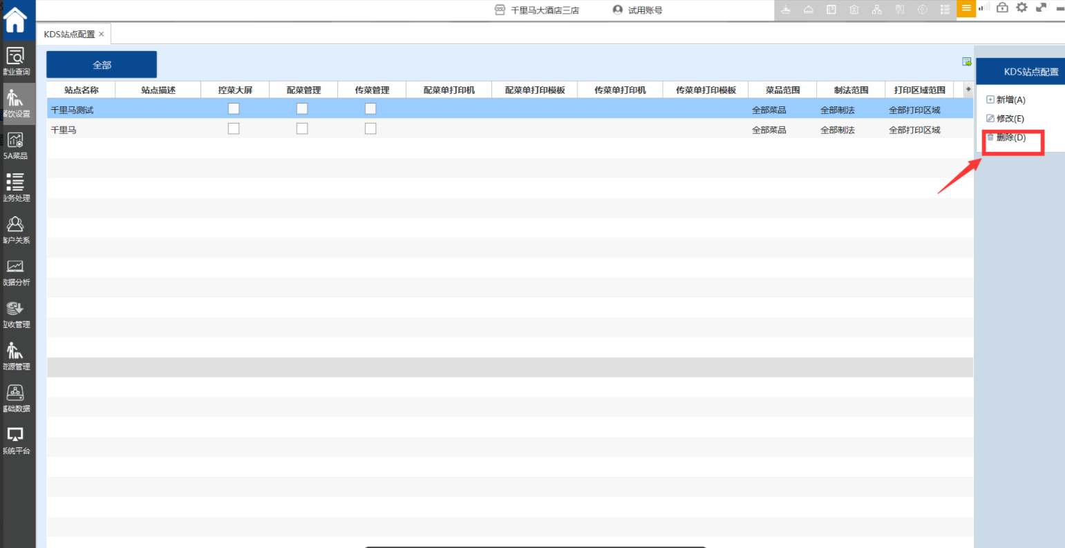Click the lock screen icon
The height and width of the screenshot is (548, 1065).
(x=1002, y=8)
